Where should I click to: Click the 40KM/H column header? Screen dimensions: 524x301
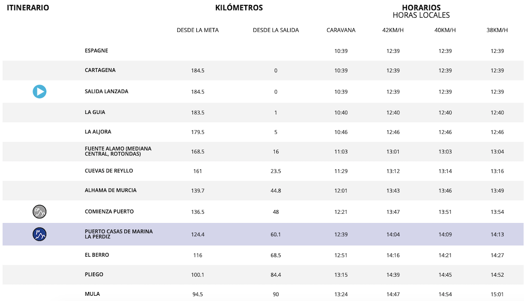coord(445,30)
